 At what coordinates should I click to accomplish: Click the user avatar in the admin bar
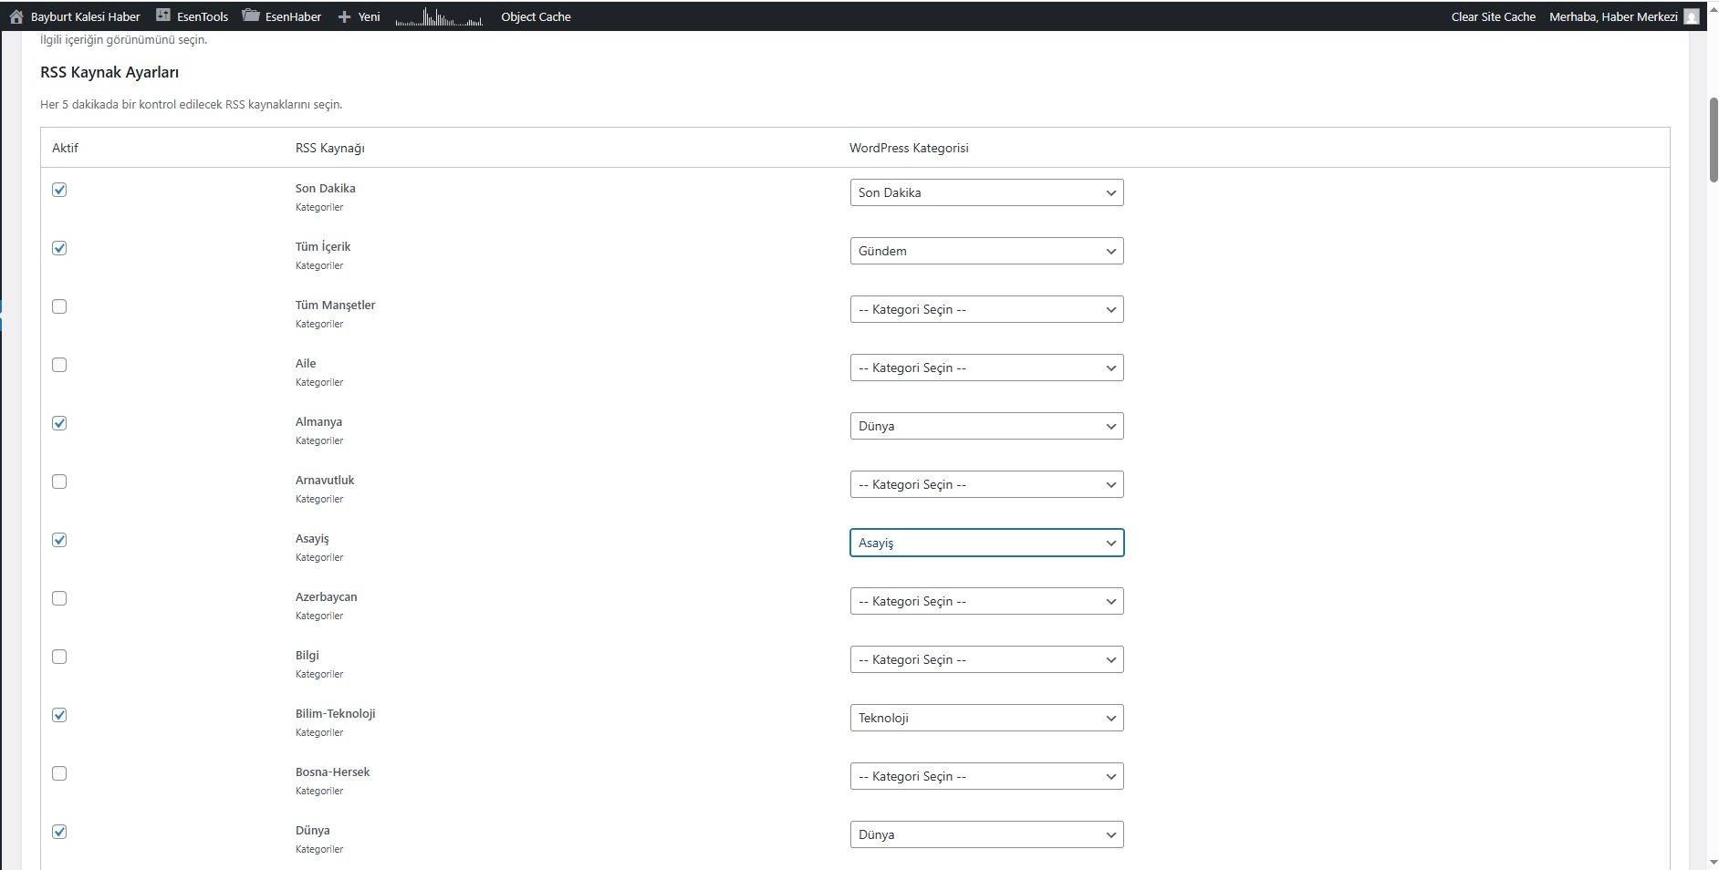click(1691, 16)
